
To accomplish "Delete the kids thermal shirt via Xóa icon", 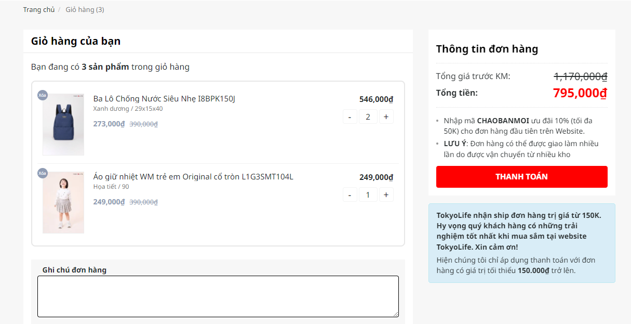I will coord(43,173).
